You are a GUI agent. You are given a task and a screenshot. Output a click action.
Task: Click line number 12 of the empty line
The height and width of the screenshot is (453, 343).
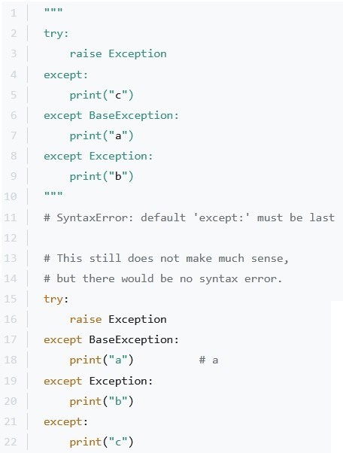point(11,238)
